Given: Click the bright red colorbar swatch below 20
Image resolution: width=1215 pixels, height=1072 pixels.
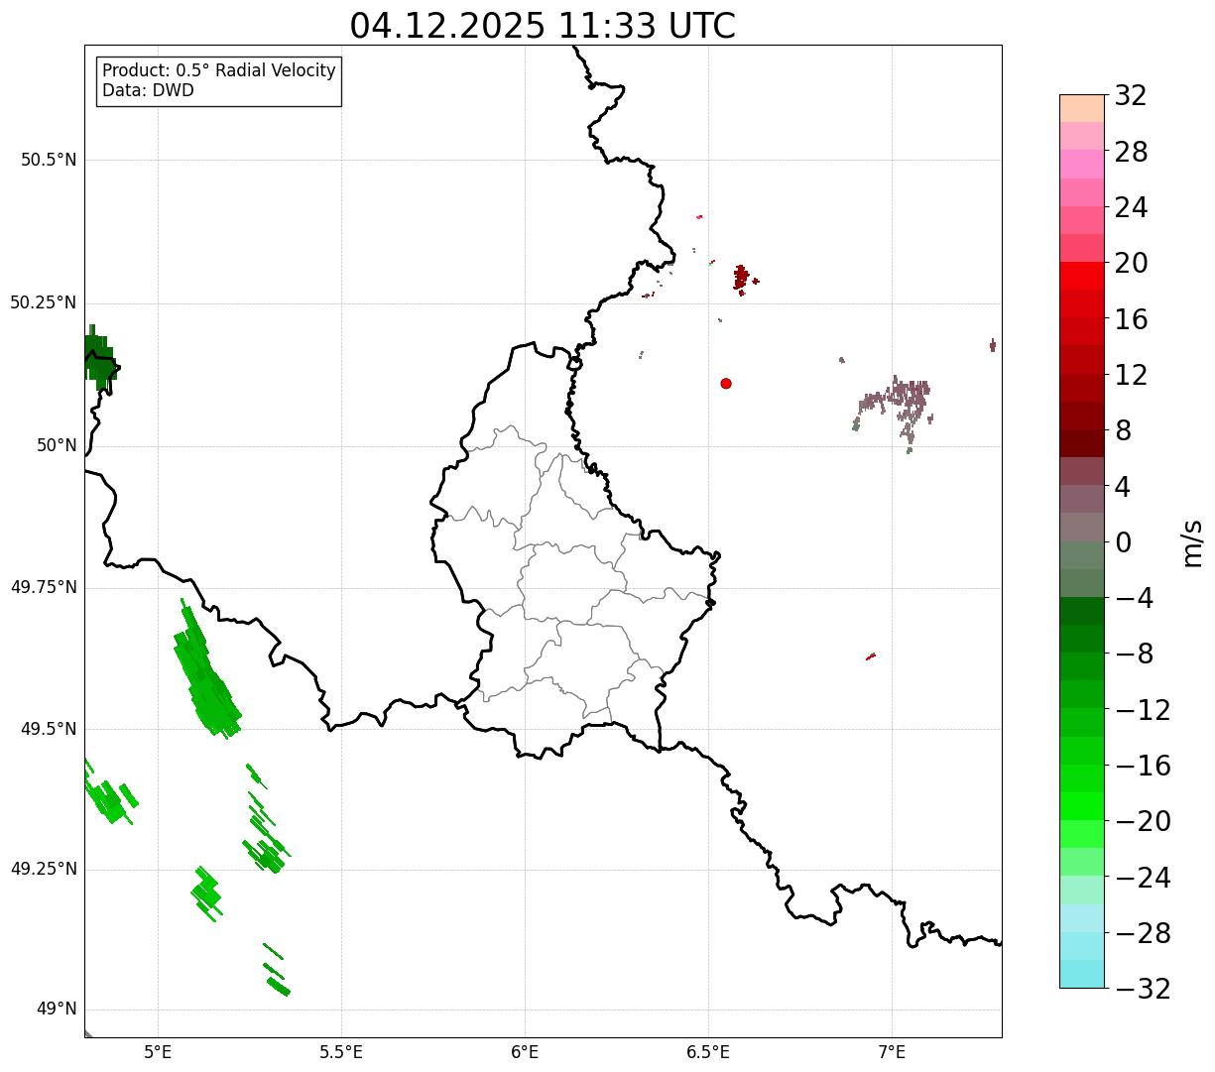Looking at the screenshot, I should pyautogui.click(x=1082, y=277).
